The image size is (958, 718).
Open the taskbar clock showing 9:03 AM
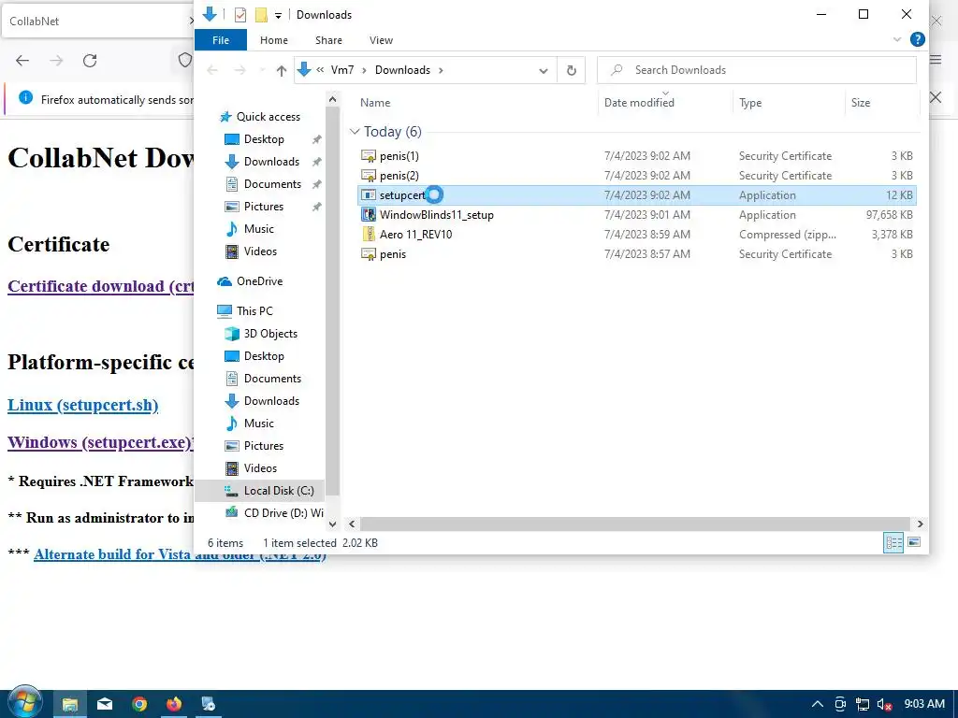coord(924,704)
